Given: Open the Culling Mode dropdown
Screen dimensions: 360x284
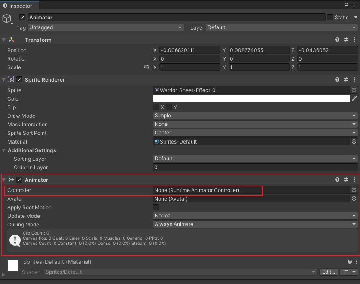Looking at the screenshot, I should tap(255, 224).
